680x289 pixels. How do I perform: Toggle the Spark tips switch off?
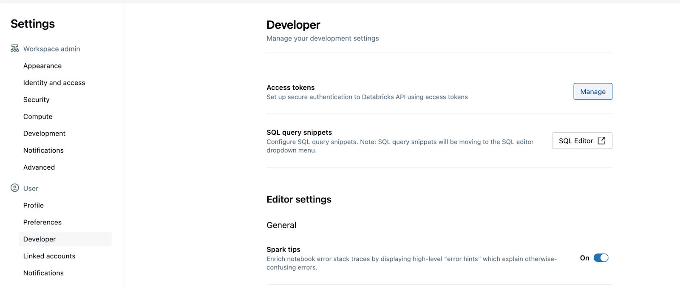[601, 258]
